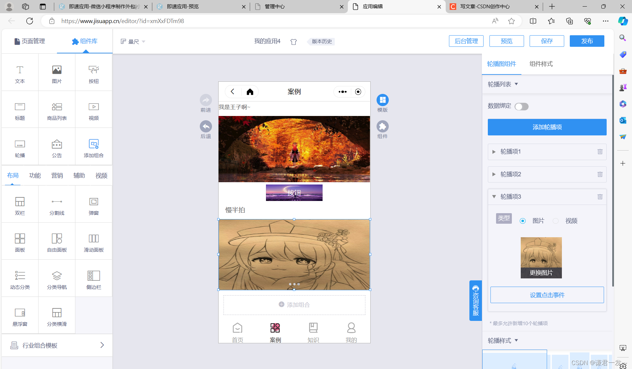Viewport: 632px width, 369px height.
Task: Select the 视频 type radio button
Action: coord(556,221)
